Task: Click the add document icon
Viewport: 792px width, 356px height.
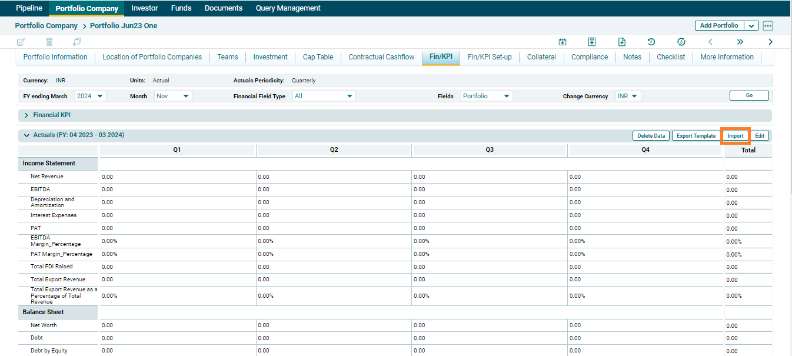Action: [x=622, y=42]
